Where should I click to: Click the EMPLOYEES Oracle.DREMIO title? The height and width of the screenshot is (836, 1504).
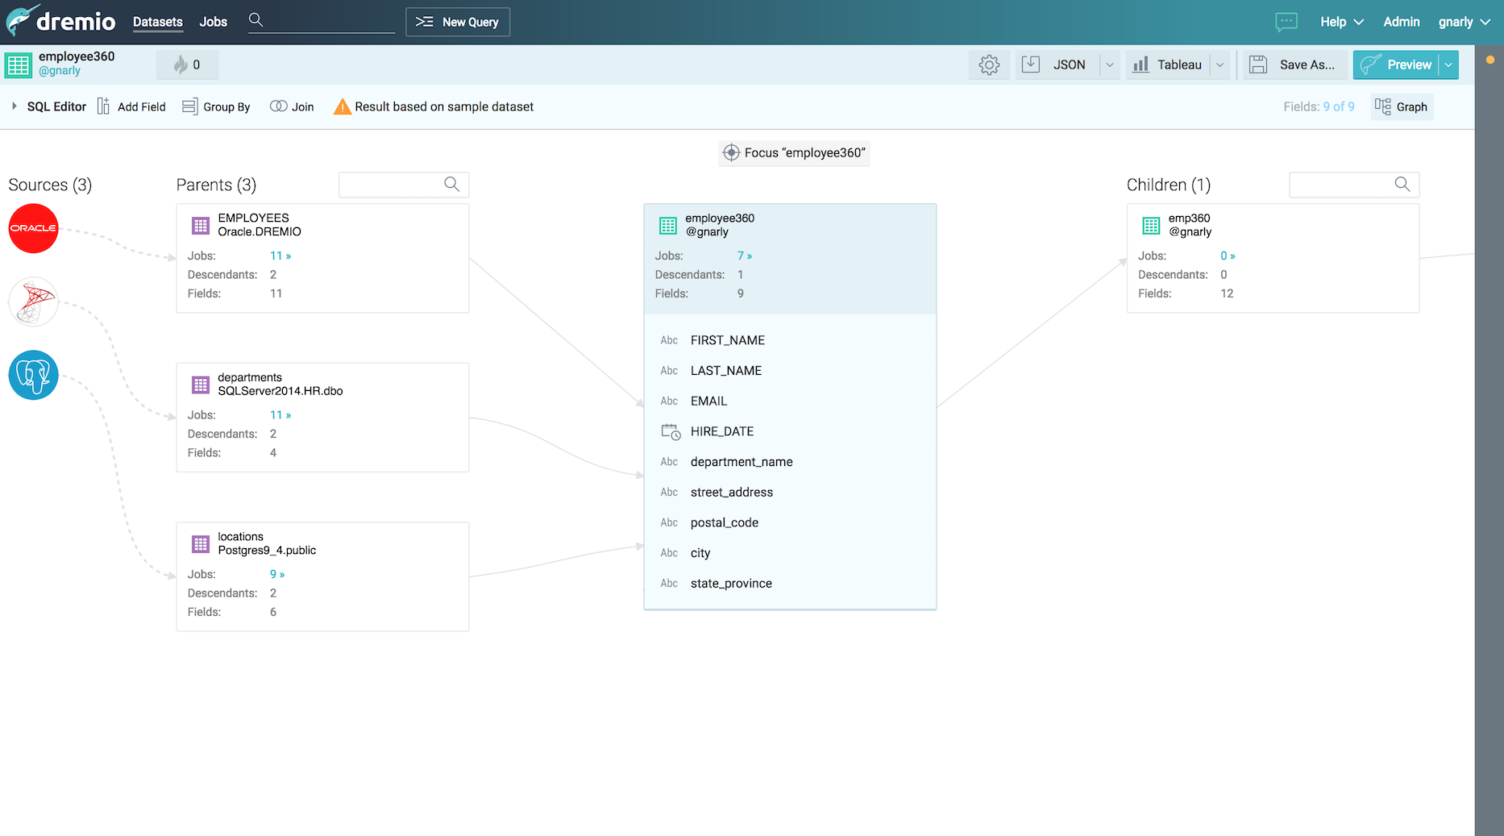(x=260, y=225)
